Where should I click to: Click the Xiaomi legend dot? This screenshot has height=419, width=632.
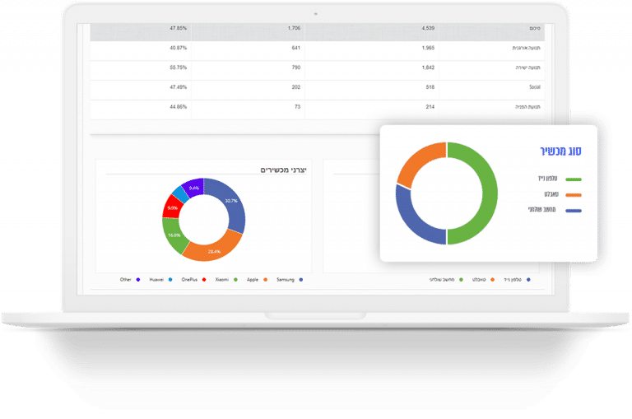point(236,279)
